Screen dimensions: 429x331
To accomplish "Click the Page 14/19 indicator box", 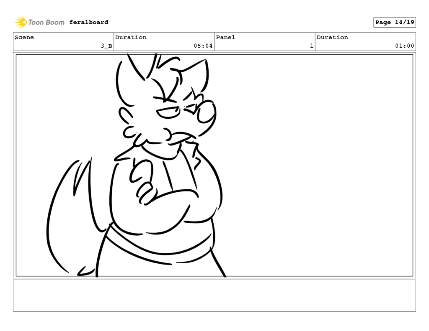I will [x=394, y=23].
